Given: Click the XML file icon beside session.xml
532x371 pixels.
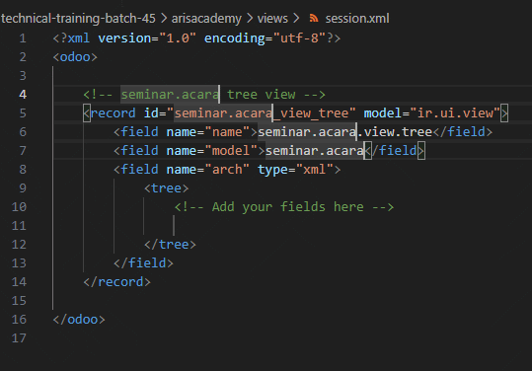Looking at the screenshot, I should tap(314, 19).
